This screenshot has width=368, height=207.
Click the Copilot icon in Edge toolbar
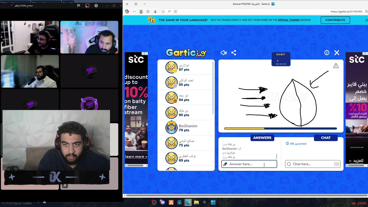pyautogui.click(x=127, y=11)
